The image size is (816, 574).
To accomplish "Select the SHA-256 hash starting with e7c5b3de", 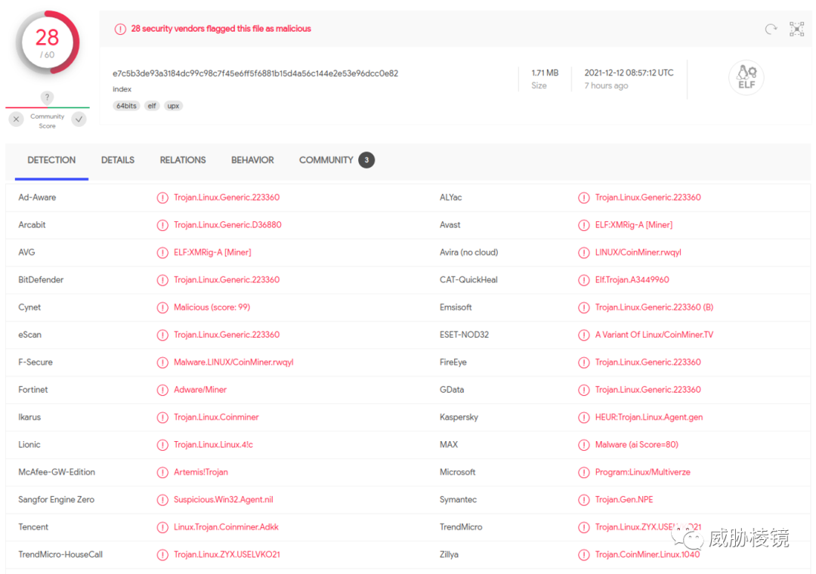I will tap(255, 73).
